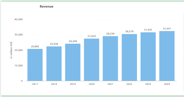
Task: Select the 2019 revenue bar
Action: (73, 62)
